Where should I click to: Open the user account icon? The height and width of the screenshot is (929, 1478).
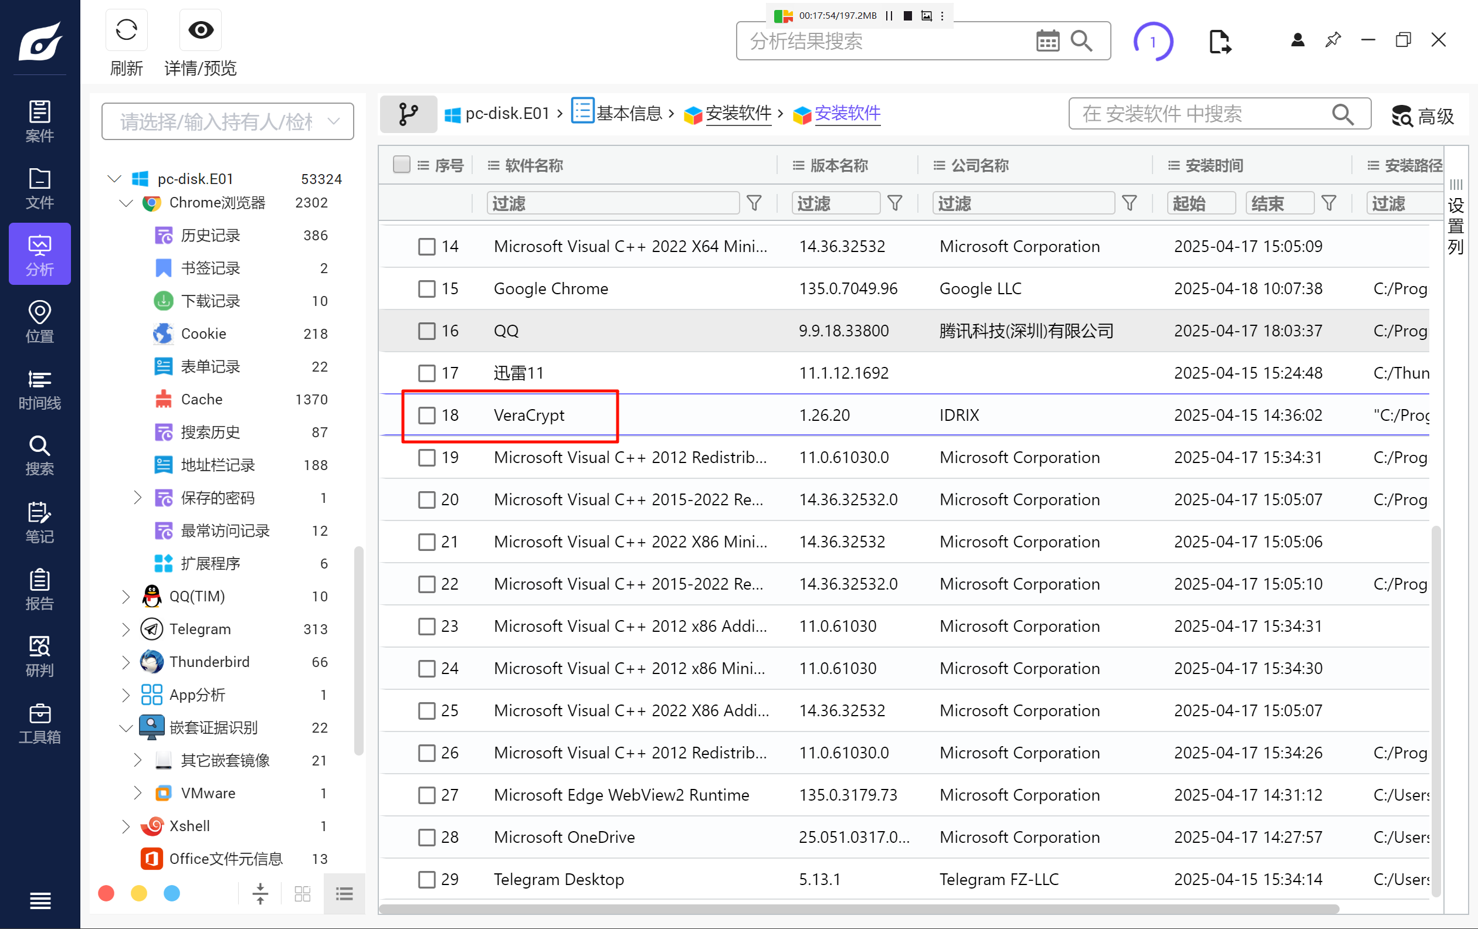coord(1297,40)
